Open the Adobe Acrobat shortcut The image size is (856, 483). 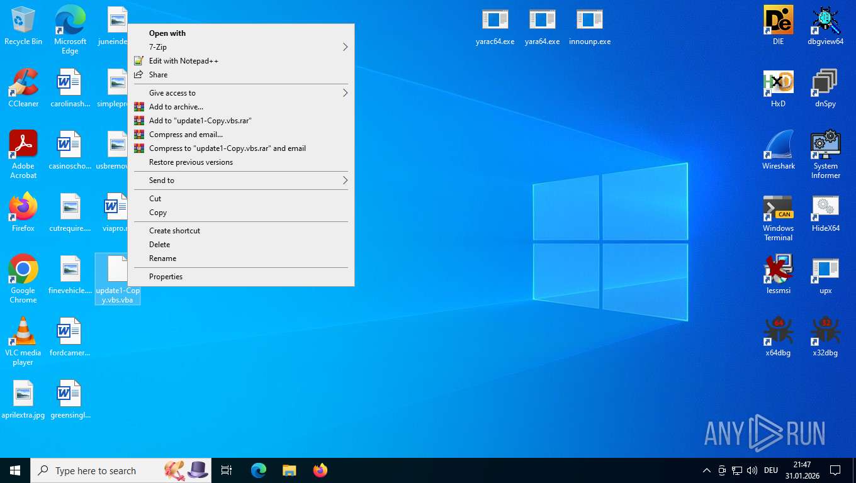tap(23, 155)
